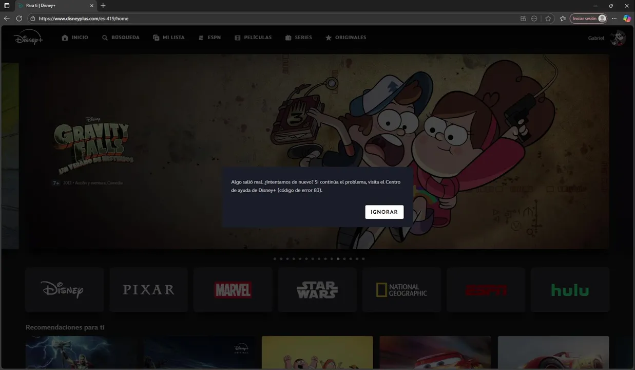Open the National Geographic brand tile

tap(401, 289)
